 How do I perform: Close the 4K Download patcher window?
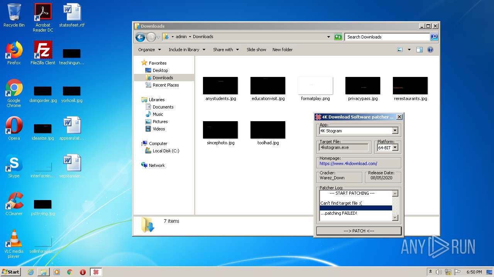pos(399,117)
